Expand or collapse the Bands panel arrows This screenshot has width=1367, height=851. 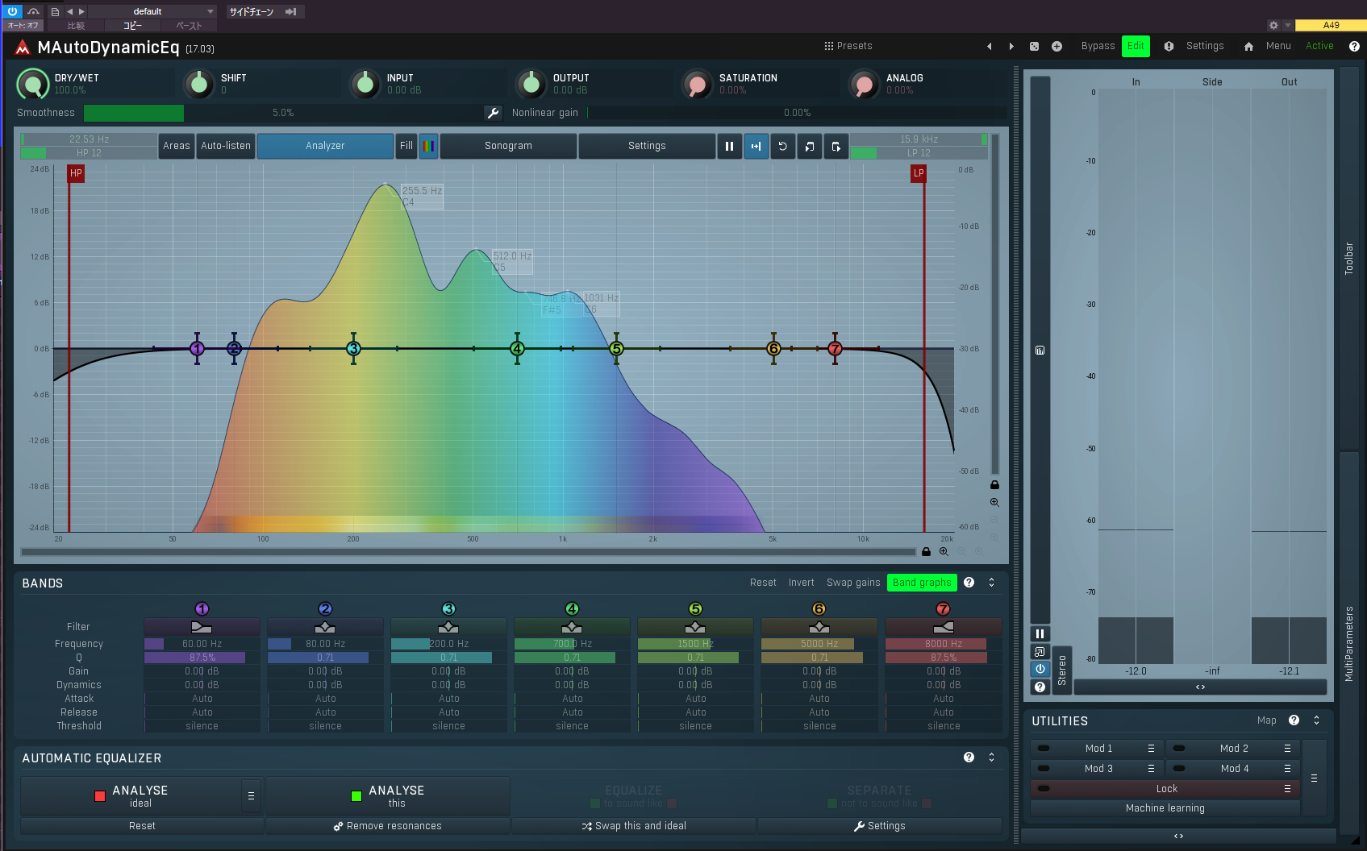point(991,583)
